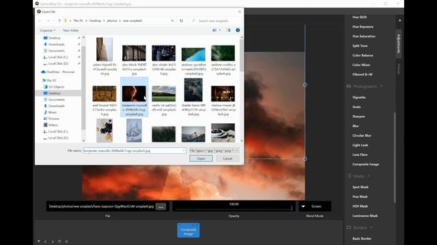Image resolution: width=437 pixels, height=245 pixels.
Task: Add Composite Image from right panel
Action: point(365,165)
